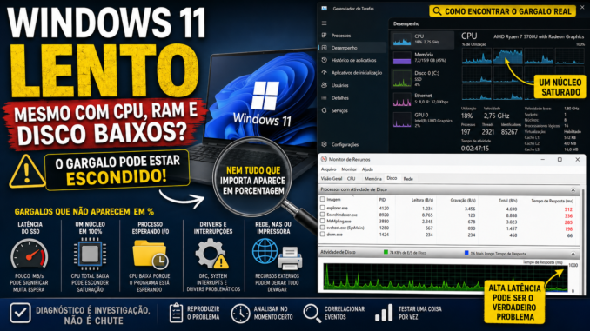Click the Gerenciador de Tarefas app icon
Screen dimensions: 590x331
(x=324, y=9)
